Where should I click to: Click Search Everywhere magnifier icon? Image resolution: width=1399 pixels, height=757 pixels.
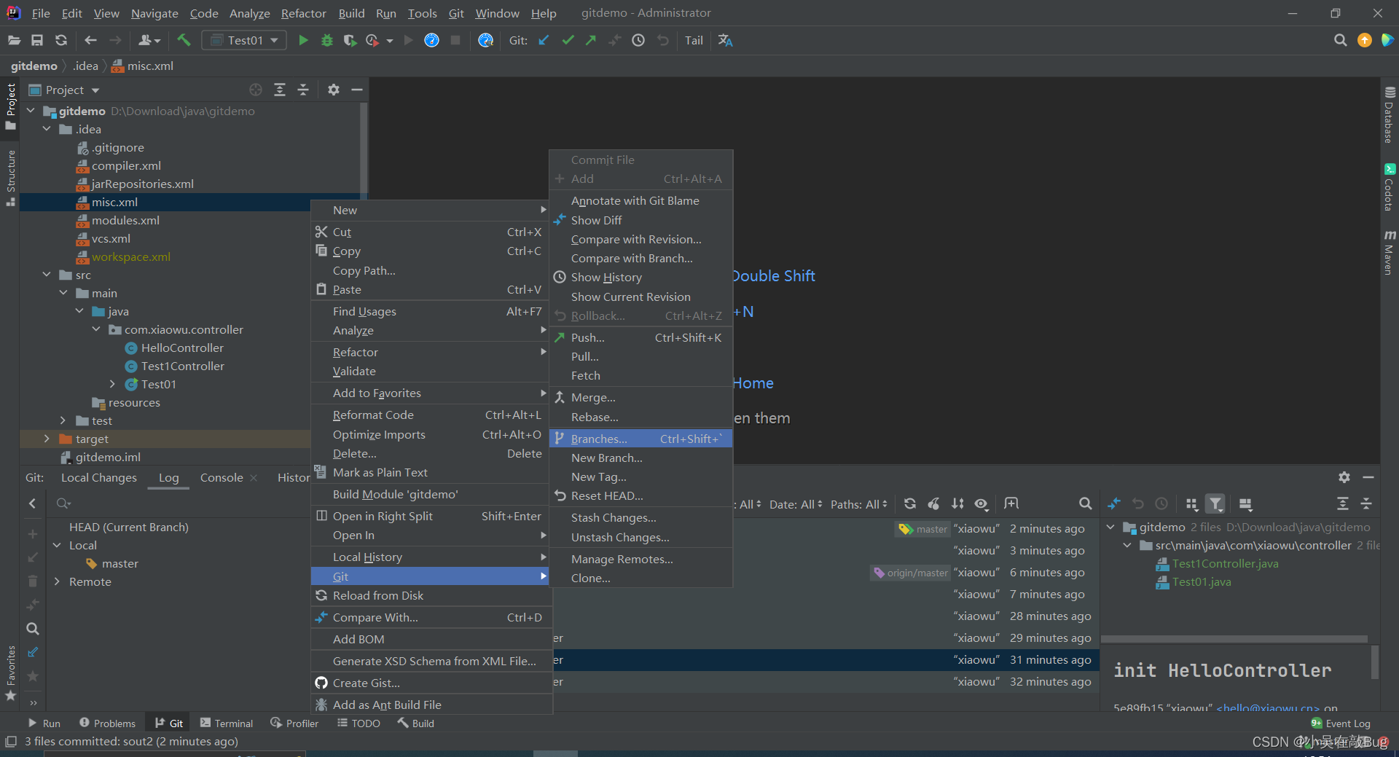pyautogui.click(x=1340, y=41)
